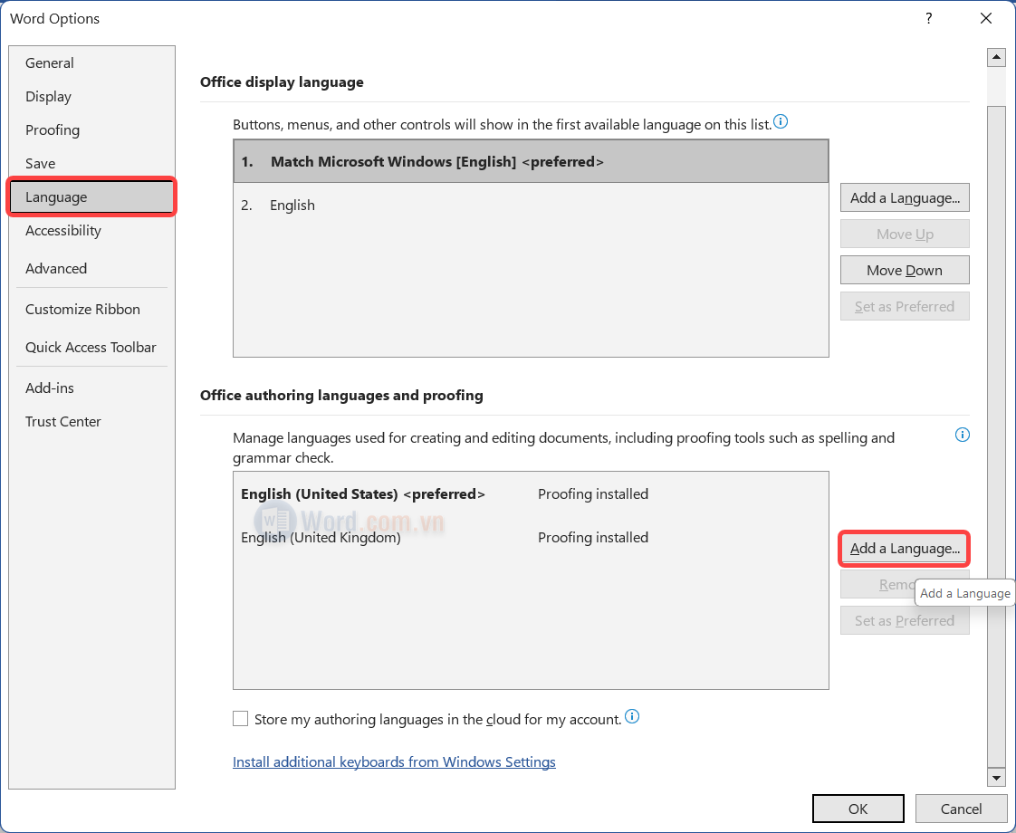The image size is (1016, 833).
Task: Click Proofing installed status for English (United States)
Action: 593,493
